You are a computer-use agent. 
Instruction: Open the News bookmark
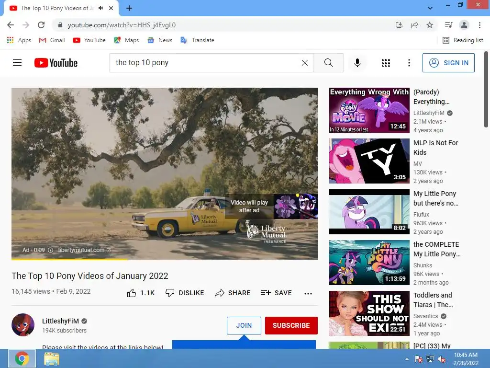tap(160, 40)
